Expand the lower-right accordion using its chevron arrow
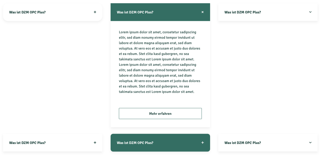Screen dimensions: 323x161 pyautogui.click(x=310, y=143)
